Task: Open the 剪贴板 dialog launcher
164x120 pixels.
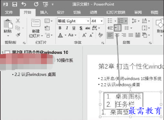Action: coord(24,43)
